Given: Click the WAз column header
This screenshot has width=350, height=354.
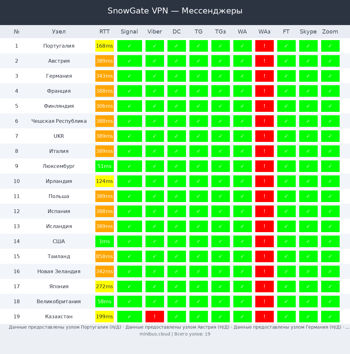Looking at the screenshot, I should click(264, 32).
